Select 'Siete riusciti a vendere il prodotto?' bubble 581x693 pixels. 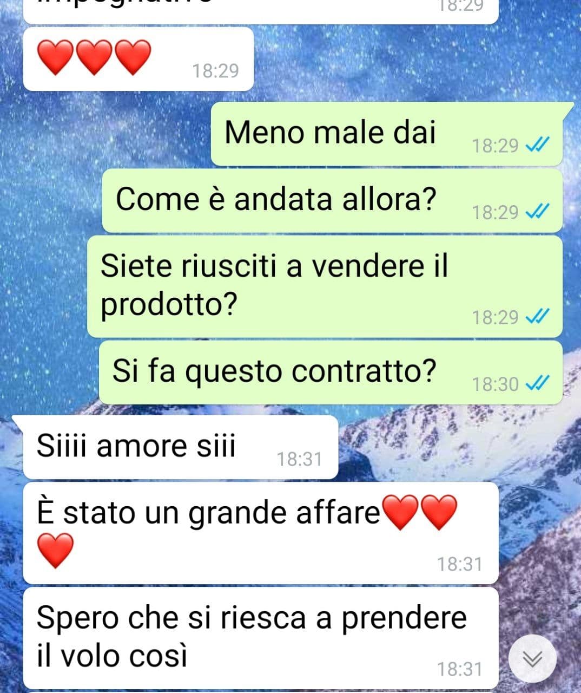tap(325, 286)
